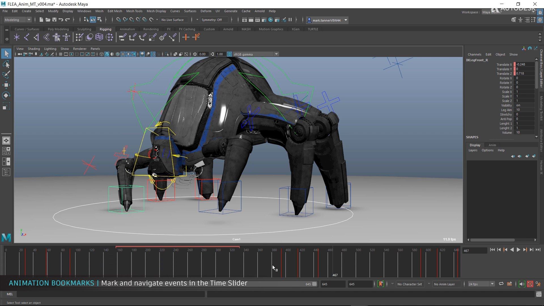Toggle Select by object type mode
Viewport: 544px width, 306px height.
point(93,20)
